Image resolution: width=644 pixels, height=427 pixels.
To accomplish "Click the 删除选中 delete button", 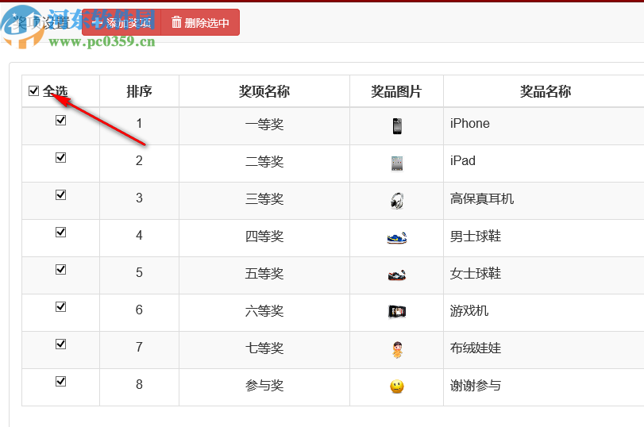I will click(x=200, y=22).
